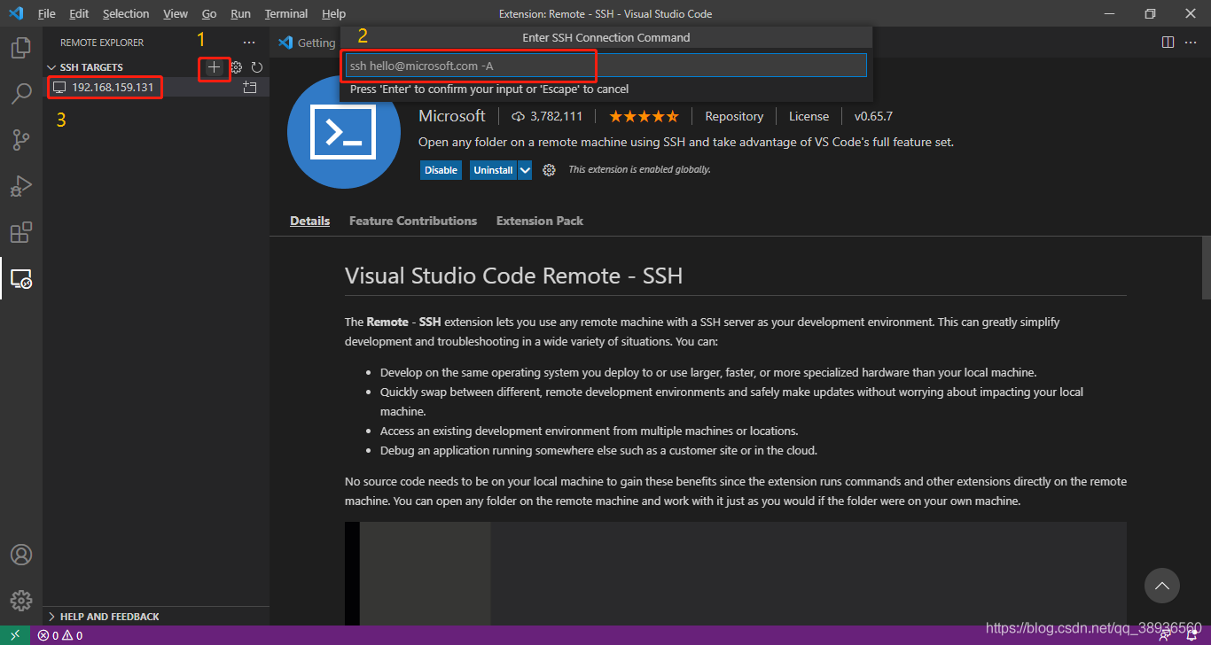Click the Microsoft publisher name
Image resolution: width=1211 pixels, height=645 pixels.
[452, 116]
